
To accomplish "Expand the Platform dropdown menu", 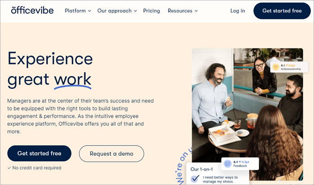I will 78,11.
